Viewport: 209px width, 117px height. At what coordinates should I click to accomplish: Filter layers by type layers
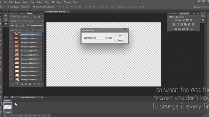[x=31, y=17]
